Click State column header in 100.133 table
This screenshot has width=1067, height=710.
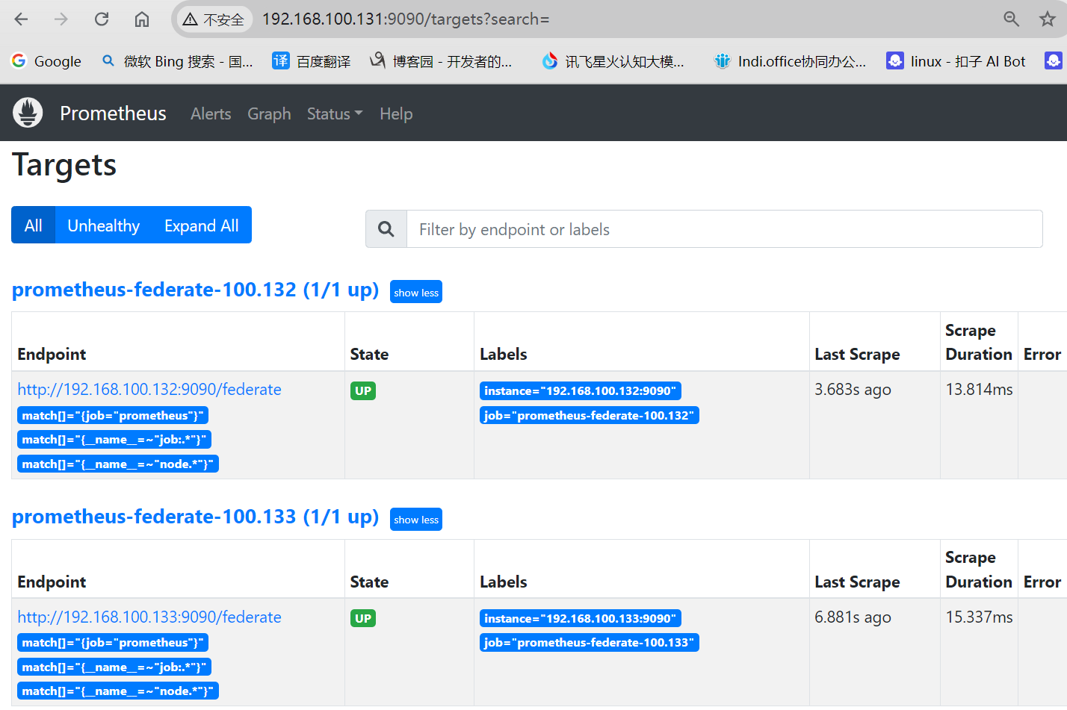[369, 582]
